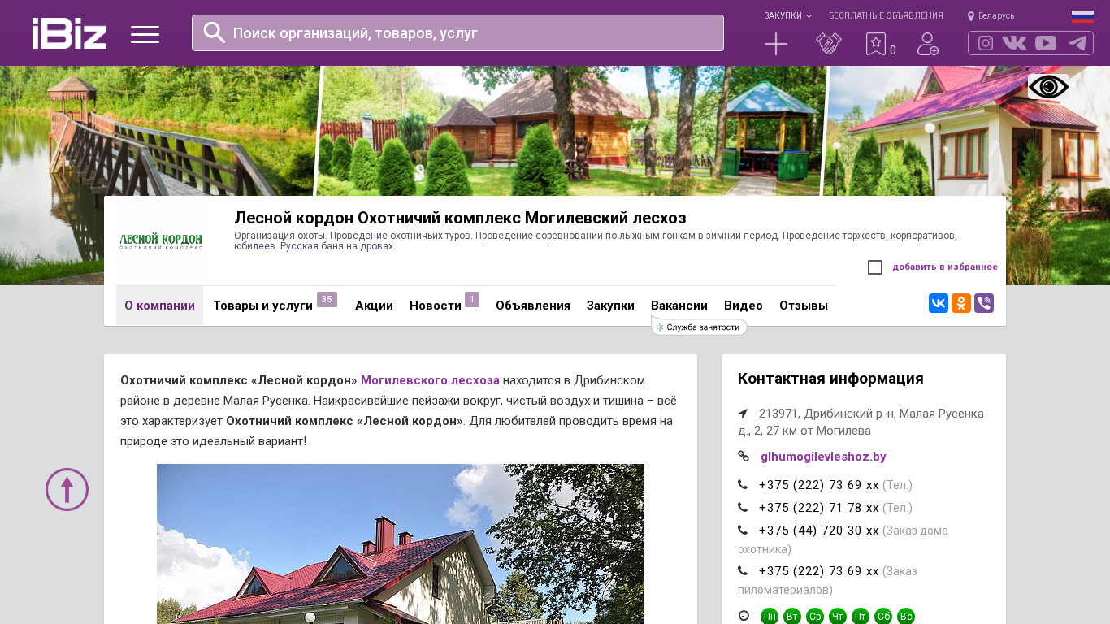
Task: Open Бесплатные объявления link
Action: click(886, 16)
